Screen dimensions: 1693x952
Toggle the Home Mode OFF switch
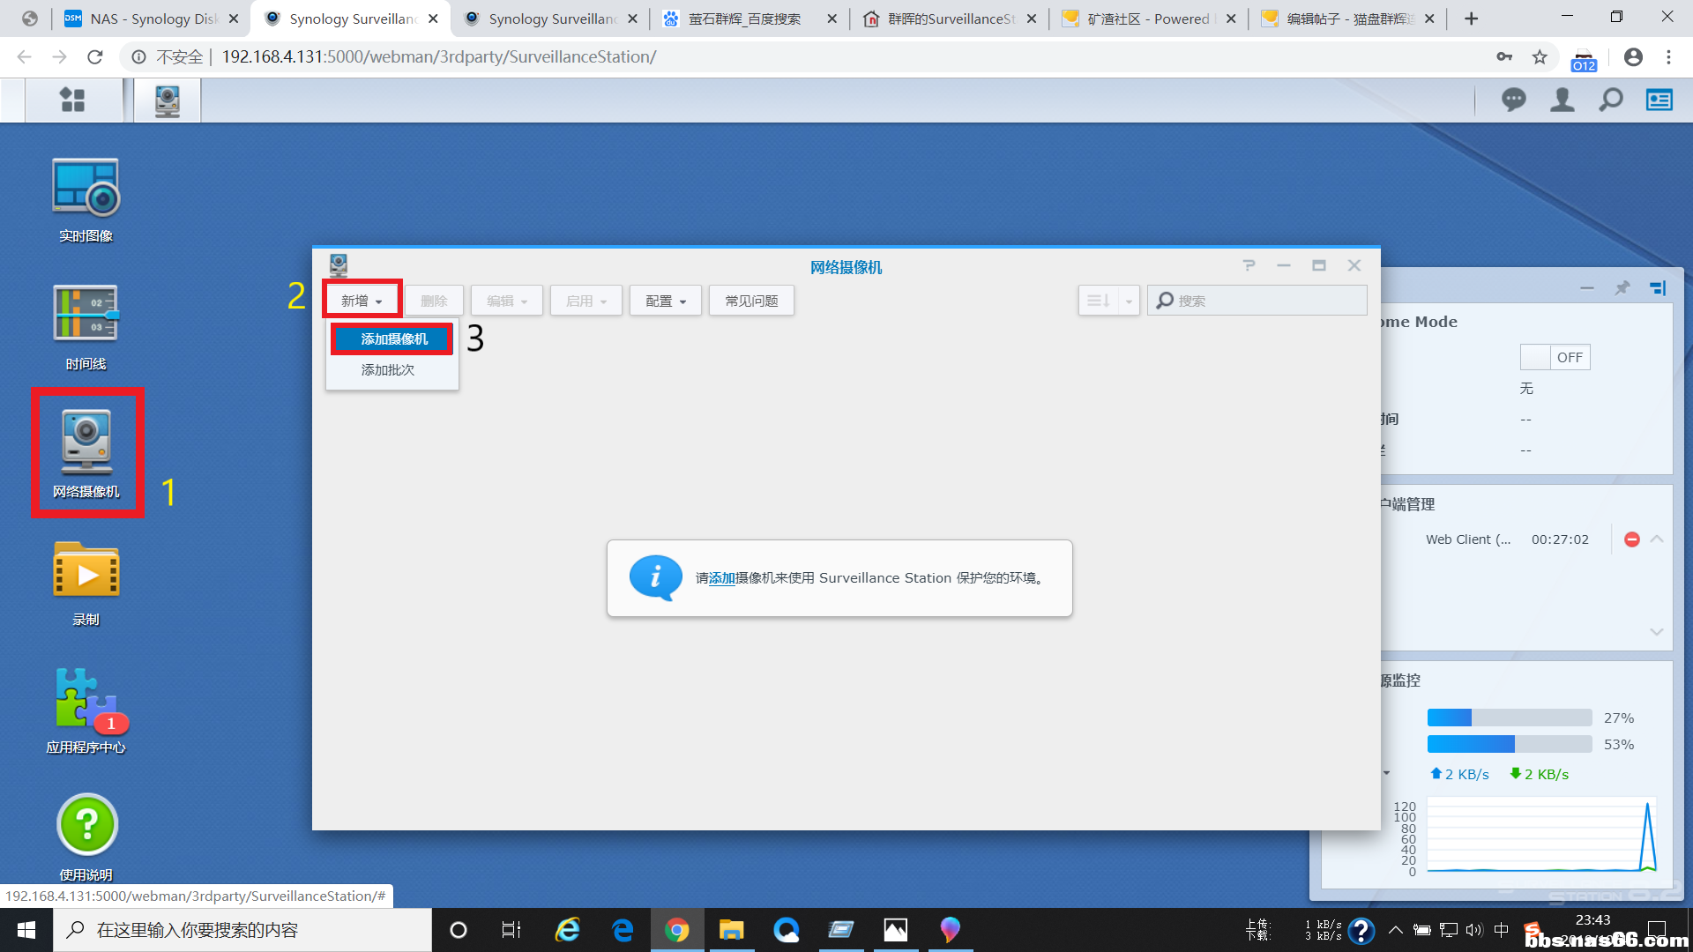pyautogui.click(x=1555, y=357)
